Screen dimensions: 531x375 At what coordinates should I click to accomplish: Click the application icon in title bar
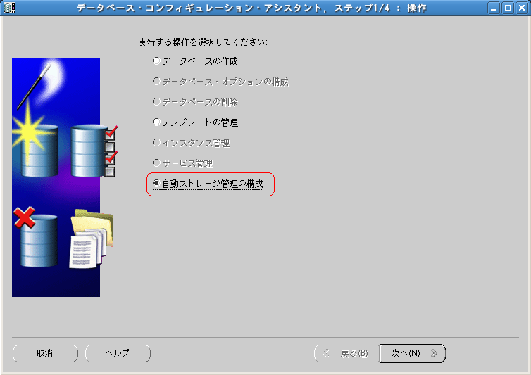tap(9, 8)
